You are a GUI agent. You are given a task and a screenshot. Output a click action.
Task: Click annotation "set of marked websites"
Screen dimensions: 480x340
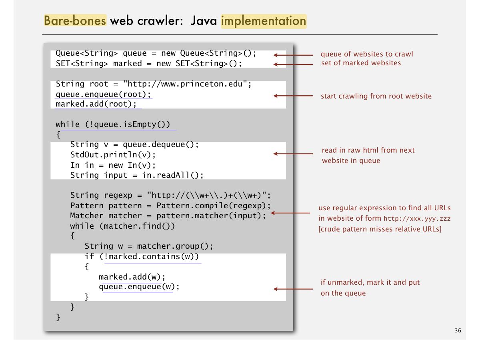click(361, 63)
